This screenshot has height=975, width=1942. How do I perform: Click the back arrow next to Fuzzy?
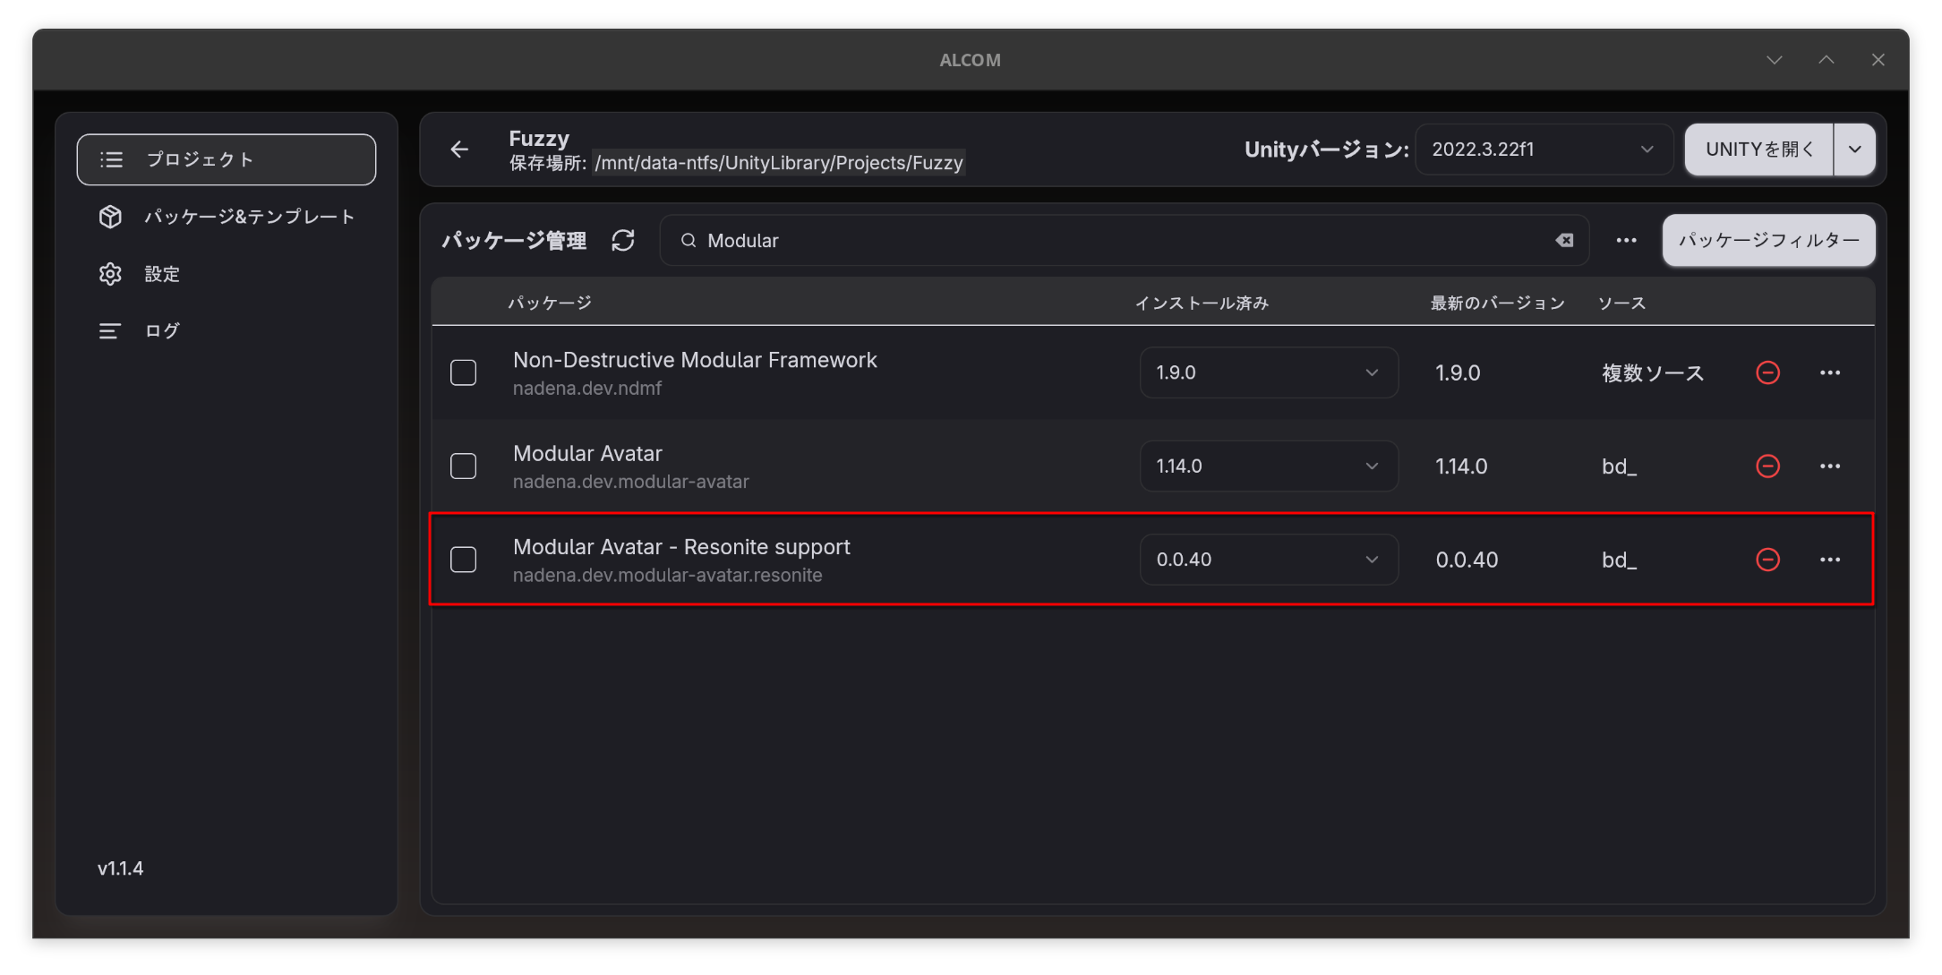point(459,150)
